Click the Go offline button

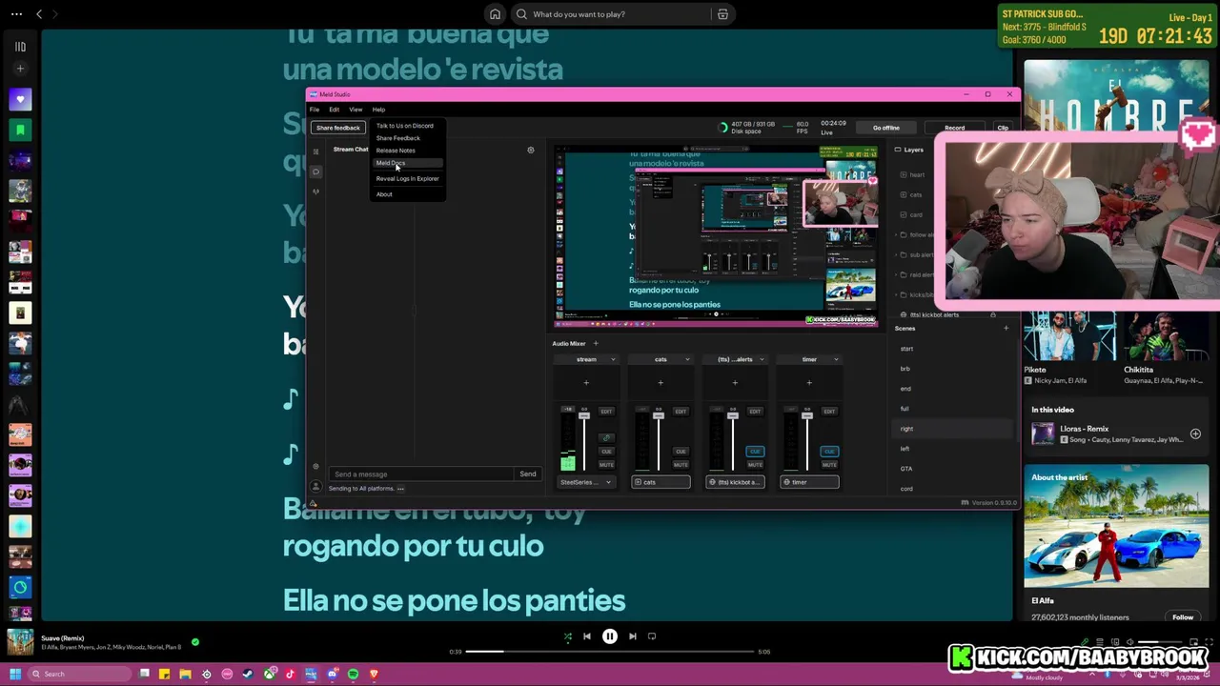click(x=886, y=128)
